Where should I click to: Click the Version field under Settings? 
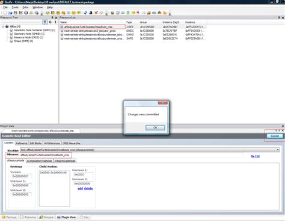tap(21, 177)
